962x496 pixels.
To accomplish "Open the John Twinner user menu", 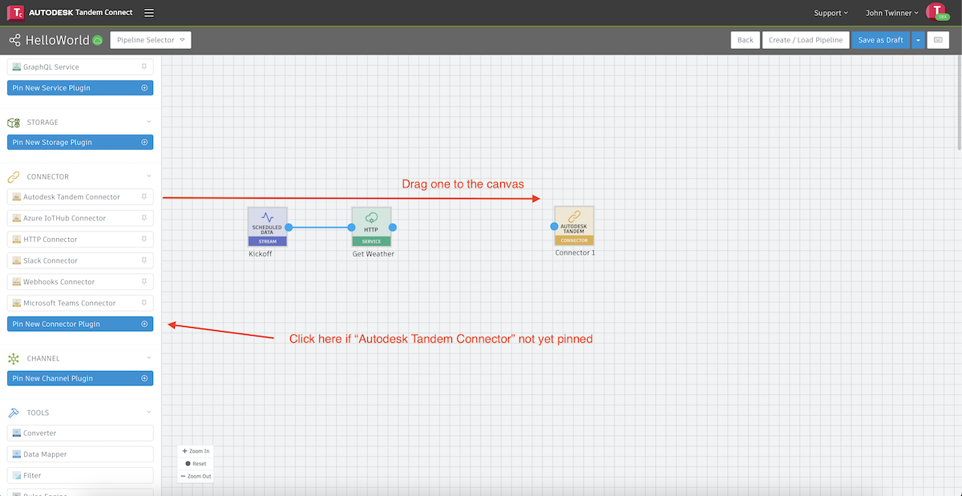I will [891, 13].
